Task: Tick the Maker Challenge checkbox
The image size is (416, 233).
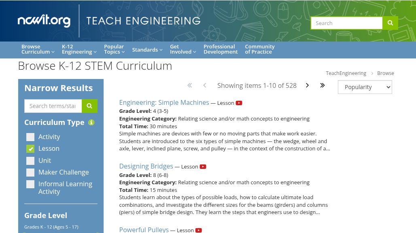Action: (30, 173)
